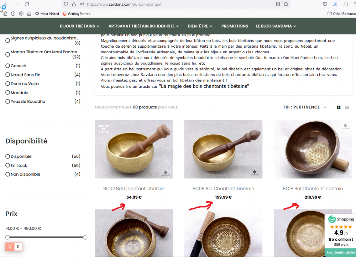
Task: Open the patterned bowl image below BC08
Action: [x=223, y=233]
